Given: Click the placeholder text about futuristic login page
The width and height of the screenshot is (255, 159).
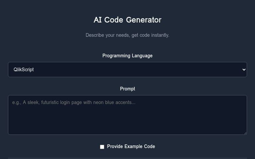Looking at the screenshot, I should (x=74, y=102).
